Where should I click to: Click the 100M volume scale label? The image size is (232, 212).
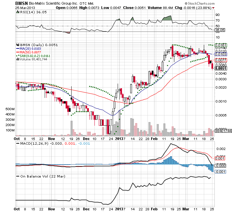[x=10, y=130]
